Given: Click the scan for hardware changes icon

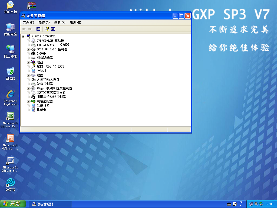Looking at the screenshot, I should pos(53,29).
